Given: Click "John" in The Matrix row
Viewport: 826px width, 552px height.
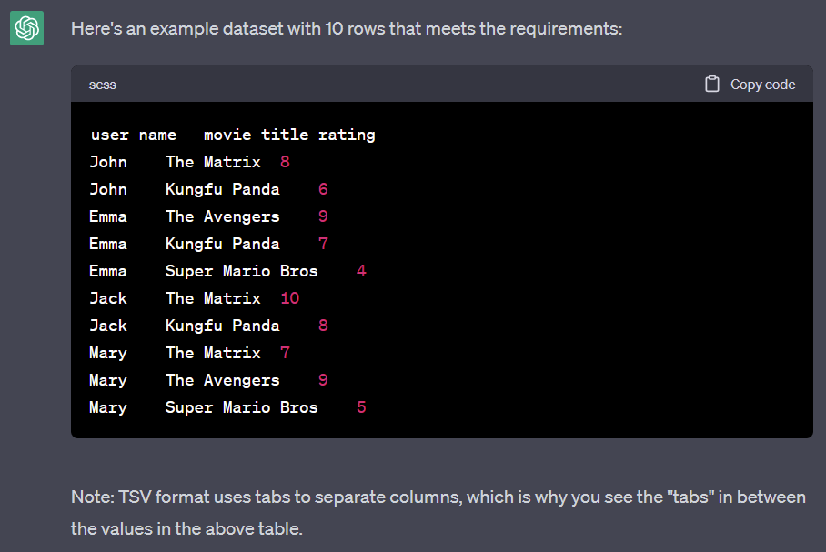Looking at the screenshot, I should [108, 162].
